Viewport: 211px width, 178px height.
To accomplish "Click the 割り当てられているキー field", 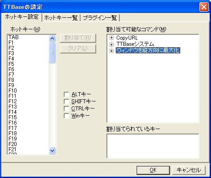I will click(153, 146).
